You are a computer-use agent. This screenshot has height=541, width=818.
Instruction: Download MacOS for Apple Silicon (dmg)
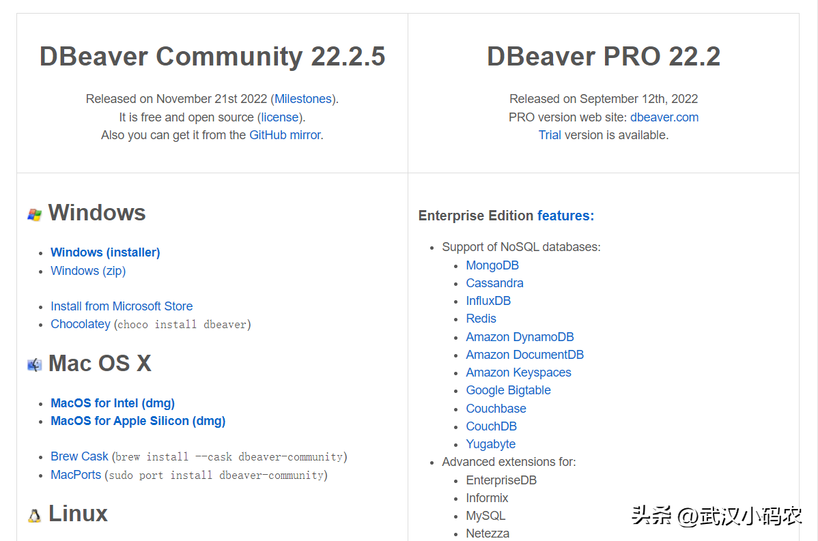coord(138,421)
